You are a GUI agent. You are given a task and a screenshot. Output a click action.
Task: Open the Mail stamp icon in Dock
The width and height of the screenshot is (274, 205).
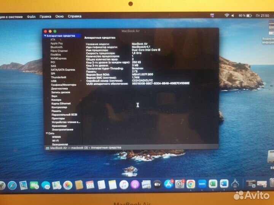[23, 185]
